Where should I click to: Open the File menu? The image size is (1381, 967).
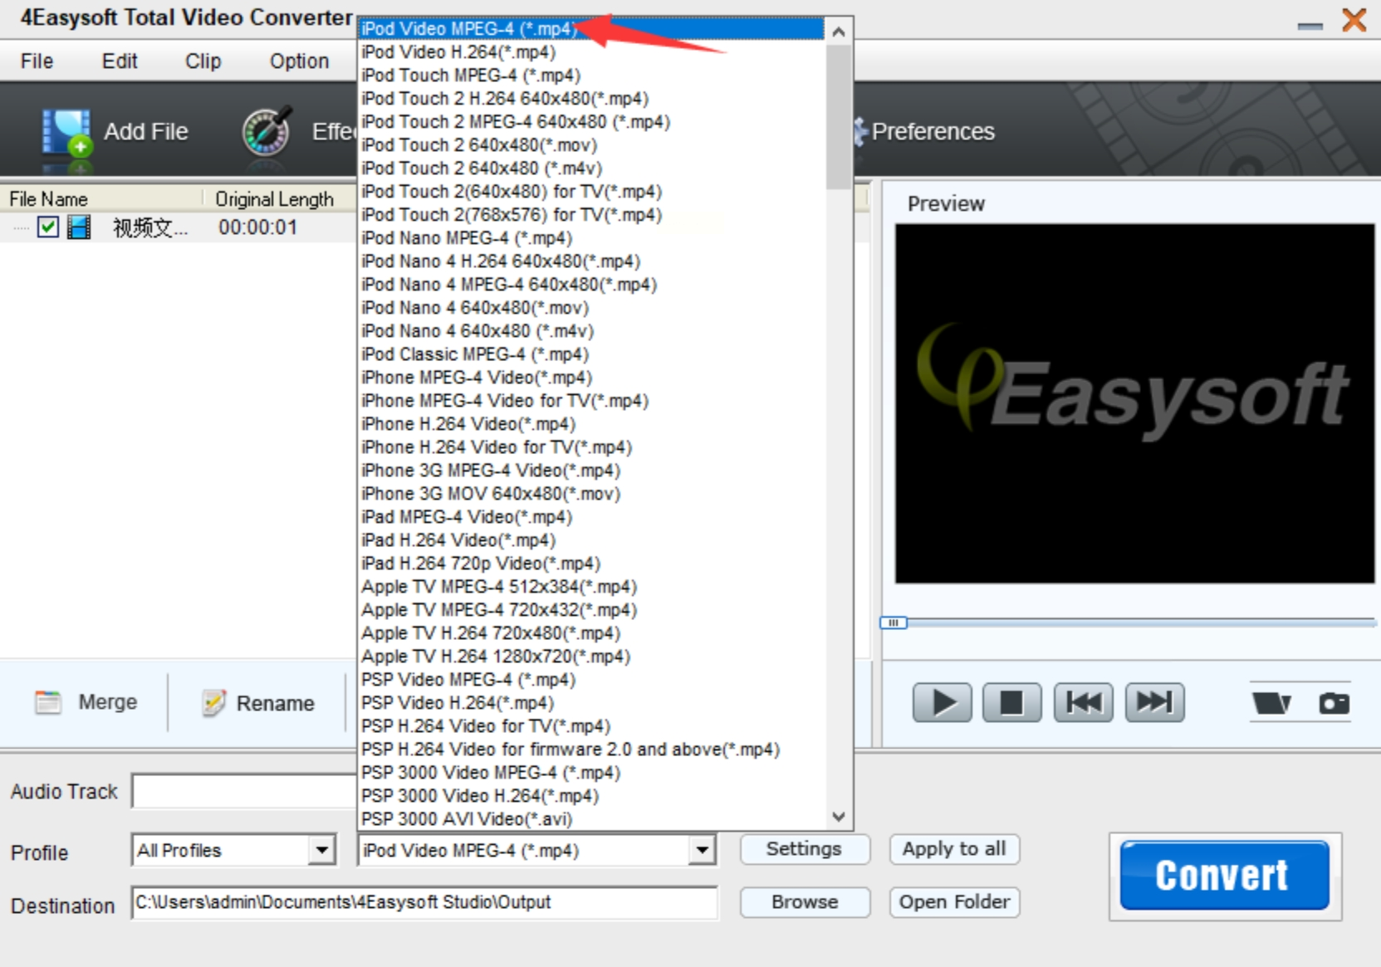pyautogui.click(x=37, y=61)
